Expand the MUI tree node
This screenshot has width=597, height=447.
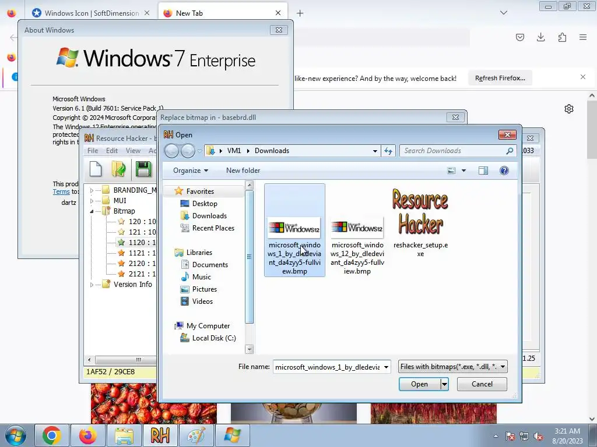(x=92, y=201)
